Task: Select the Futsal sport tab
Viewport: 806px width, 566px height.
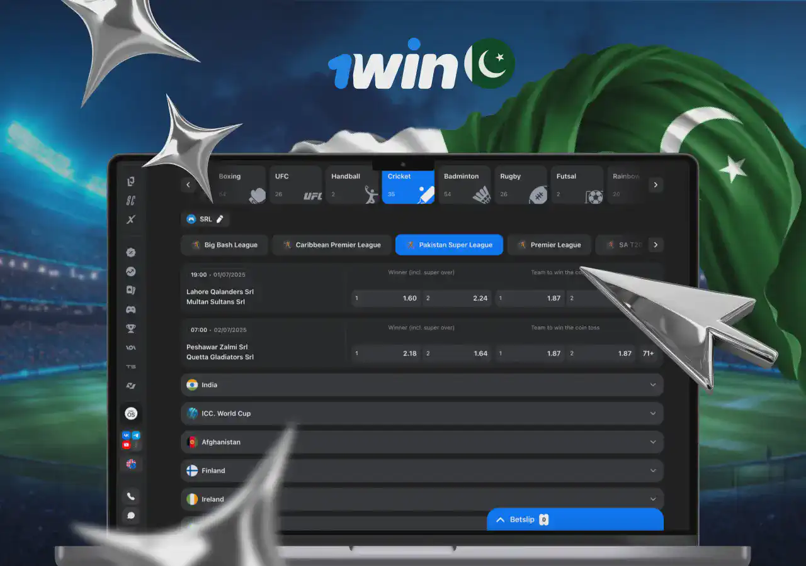Action: point(577,185)
